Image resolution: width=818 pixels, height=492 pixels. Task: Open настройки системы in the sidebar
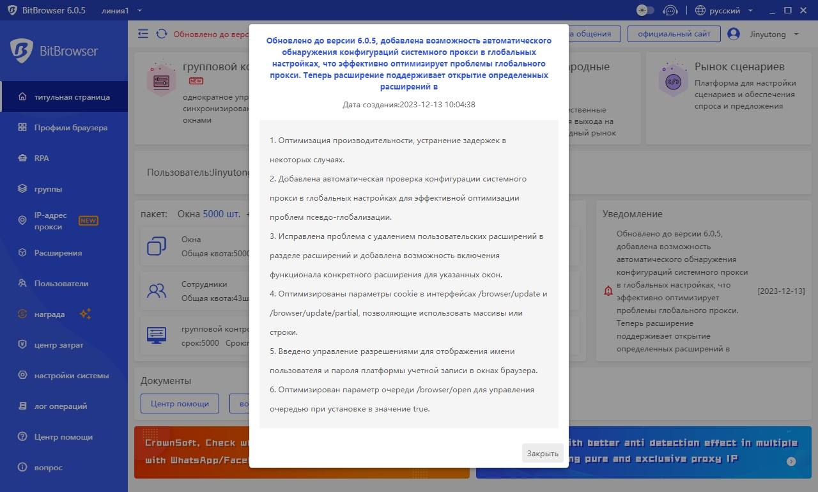pos(64,376)
